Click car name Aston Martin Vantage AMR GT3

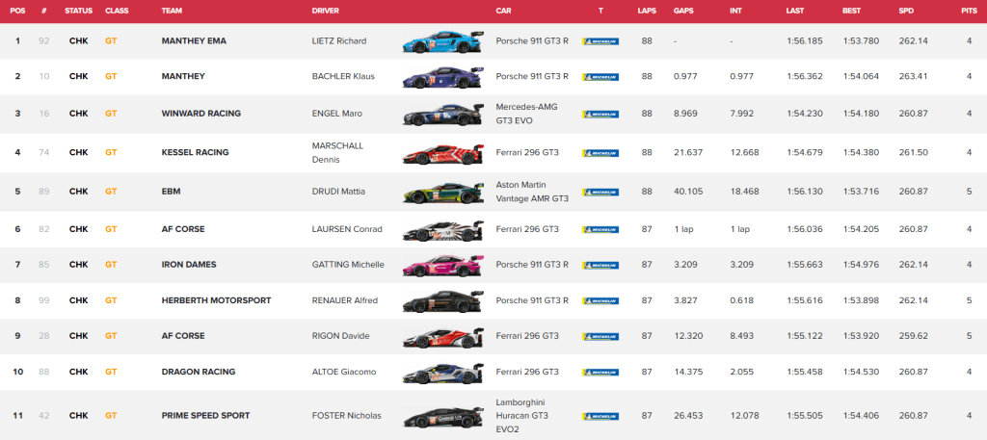point(532,191)
